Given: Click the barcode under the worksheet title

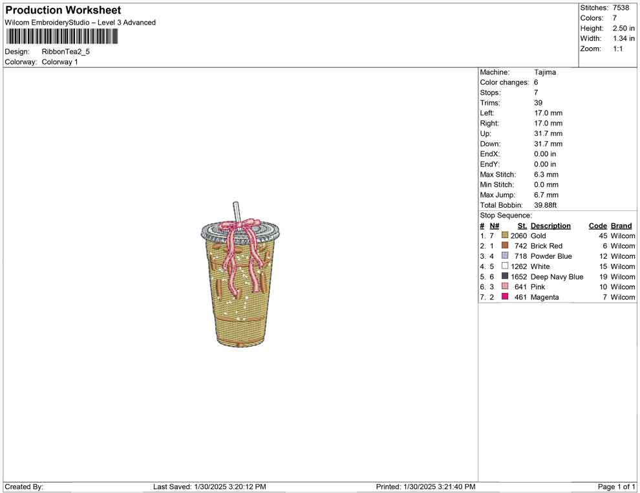Looking at the screenshot, I should 61,37.
